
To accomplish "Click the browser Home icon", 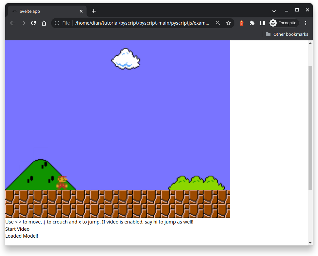I will 44,23.
